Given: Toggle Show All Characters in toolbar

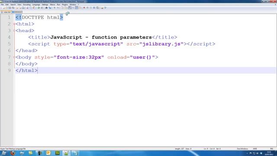Looking at the screenshot, I should (73, 8).
